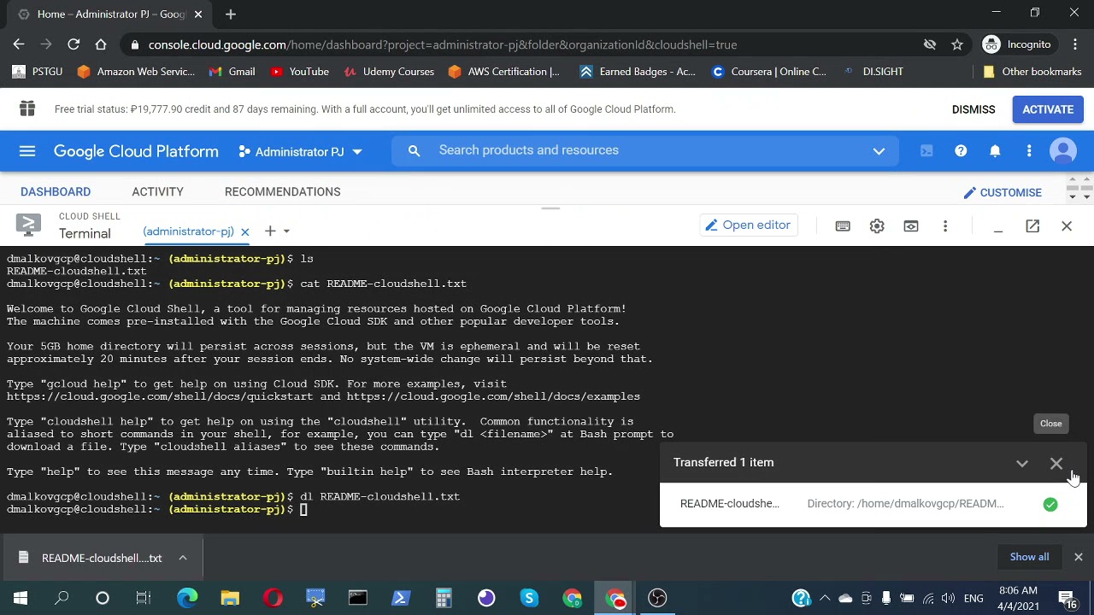
Task: Click the Customise dashboard button
Action: point(1002,192)
